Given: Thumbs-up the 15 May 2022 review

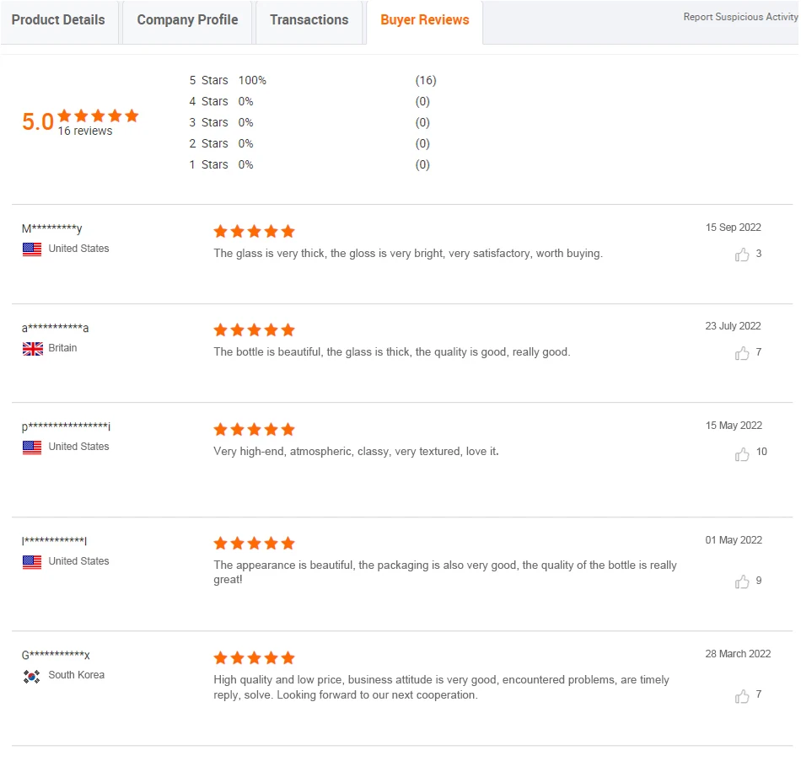Looking at the screenshot, I should pyautogui.click(x=742, y=454).
